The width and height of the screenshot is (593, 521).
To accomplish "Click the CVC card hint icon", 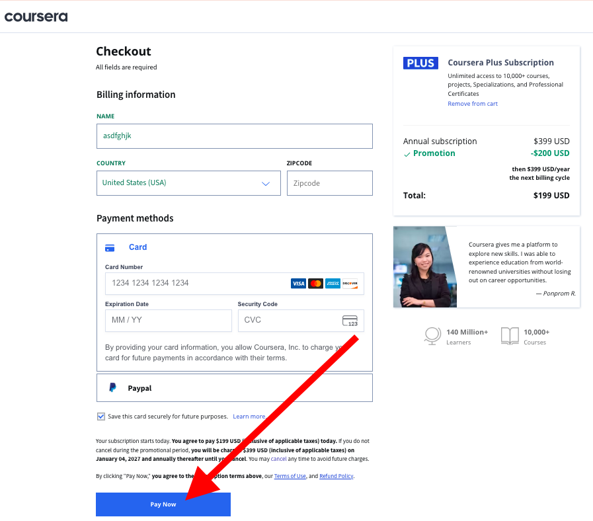I will (350, 321).
